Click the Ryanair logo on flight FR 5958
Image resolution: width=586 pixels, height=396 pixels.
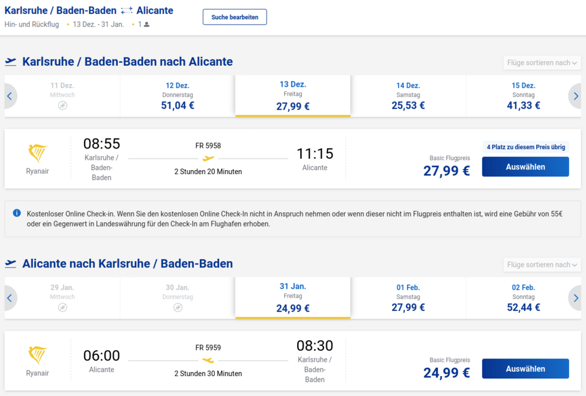[38, 154]
